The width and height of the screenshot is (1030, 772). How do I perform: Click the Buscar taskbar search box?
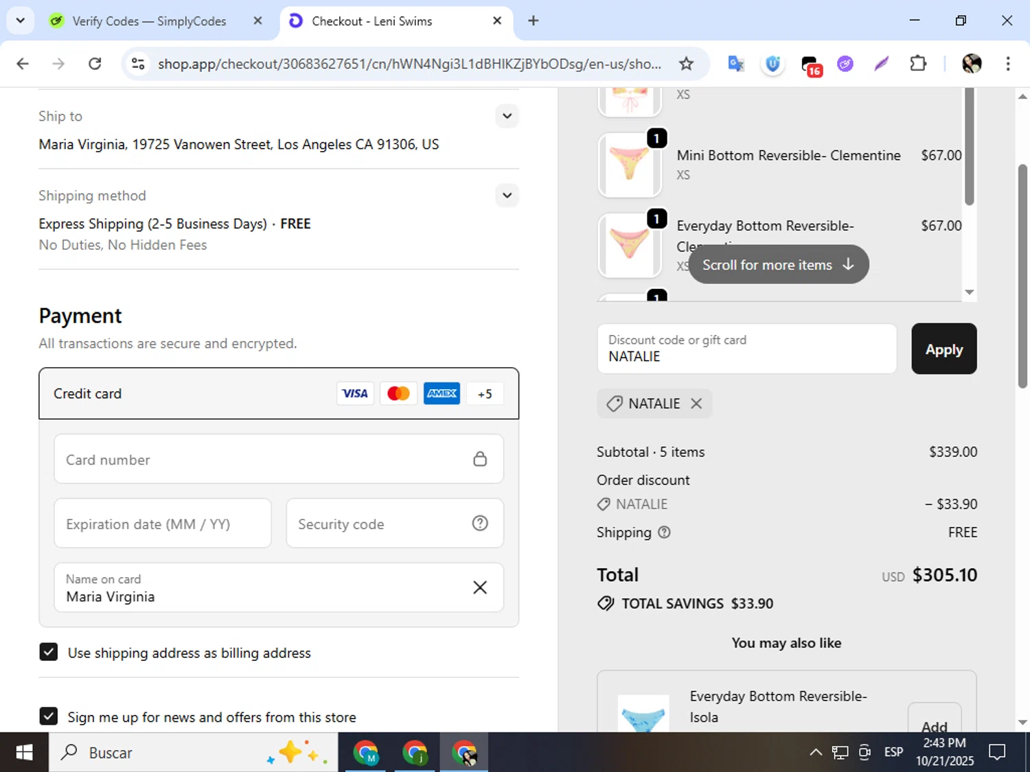click(194, 752)
